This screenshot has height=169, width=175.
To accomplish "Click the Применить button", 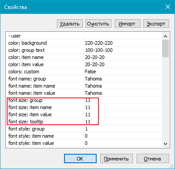I will [x=116, y=159].
